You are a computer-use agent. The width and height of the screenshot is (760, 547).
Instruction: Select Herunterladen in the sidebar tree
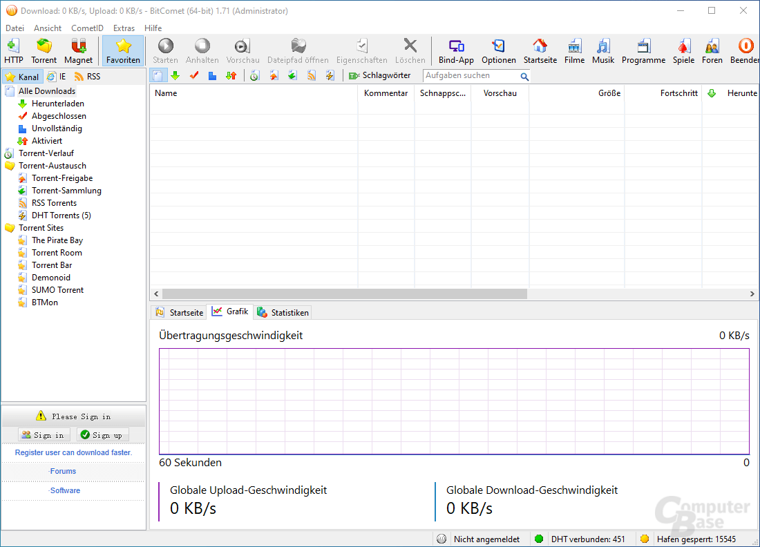click(57, 104)
